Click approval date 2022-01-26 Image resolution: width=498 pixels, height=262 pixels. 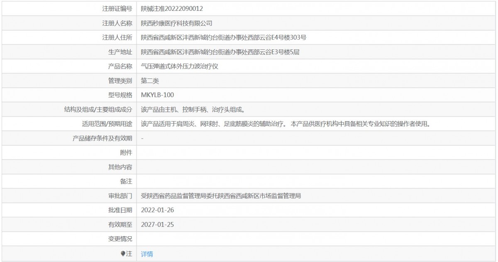tap(157, 210)
